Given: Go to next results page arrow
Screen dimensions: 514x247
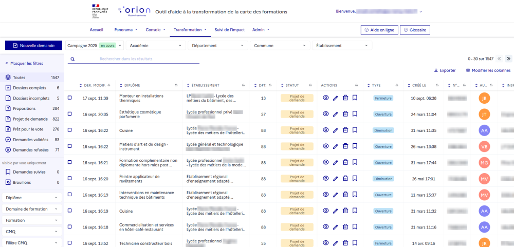Looking at the screenshot, I should click(508, 59).
